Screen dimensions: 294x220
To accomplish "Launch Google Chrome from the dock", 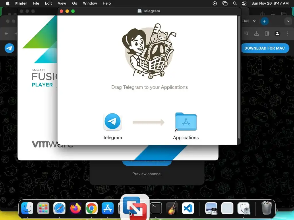I will point(92,208).
